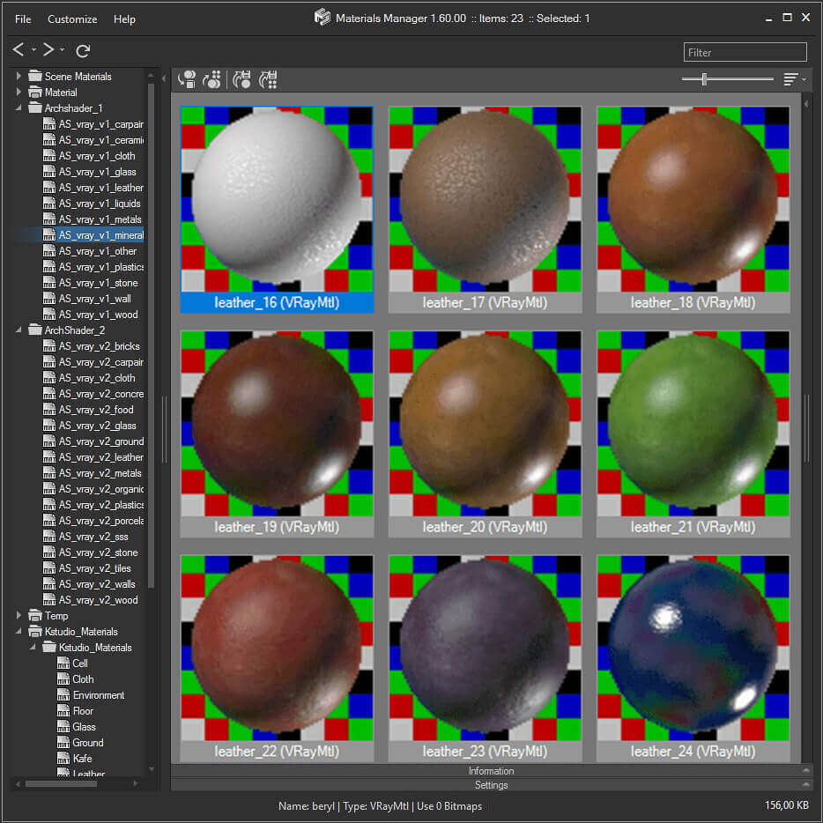Viewport: 823px width, 823px height.
Task: Go back with the left arrow button
Action: (x=19, y=49)
